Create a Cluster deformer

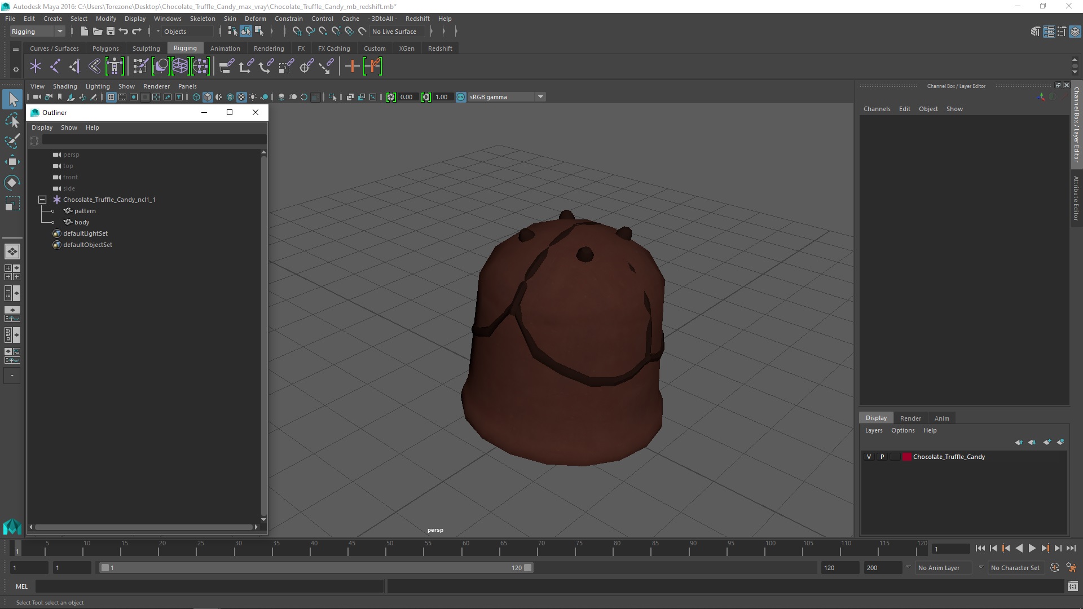pos(201,67)
